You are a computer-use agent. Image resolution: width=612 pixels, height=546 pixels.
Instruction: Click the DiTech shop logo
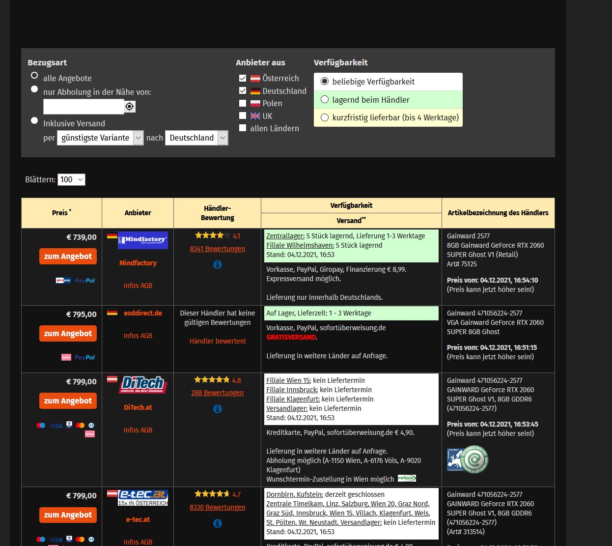[143, 384]
